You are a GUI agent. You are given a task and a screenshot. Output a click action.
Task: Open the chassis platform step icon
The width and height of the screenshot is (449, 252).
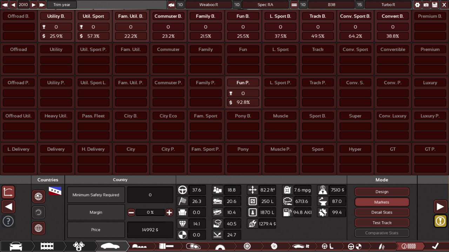(x=139, y=246)
